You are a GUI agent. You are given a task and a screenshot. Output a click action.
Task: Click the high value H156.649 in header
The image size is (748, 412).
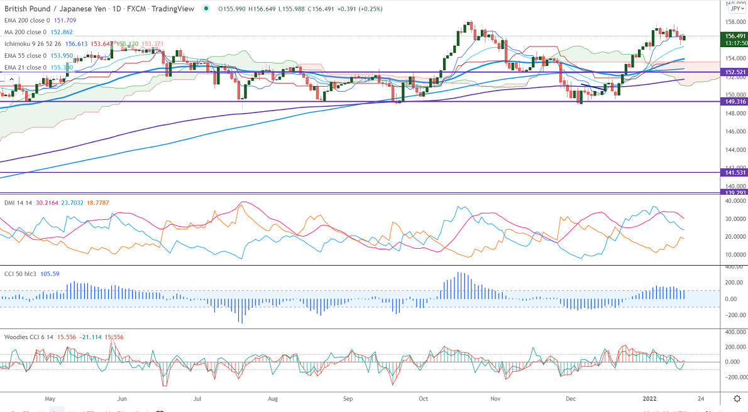coord(261,9)
